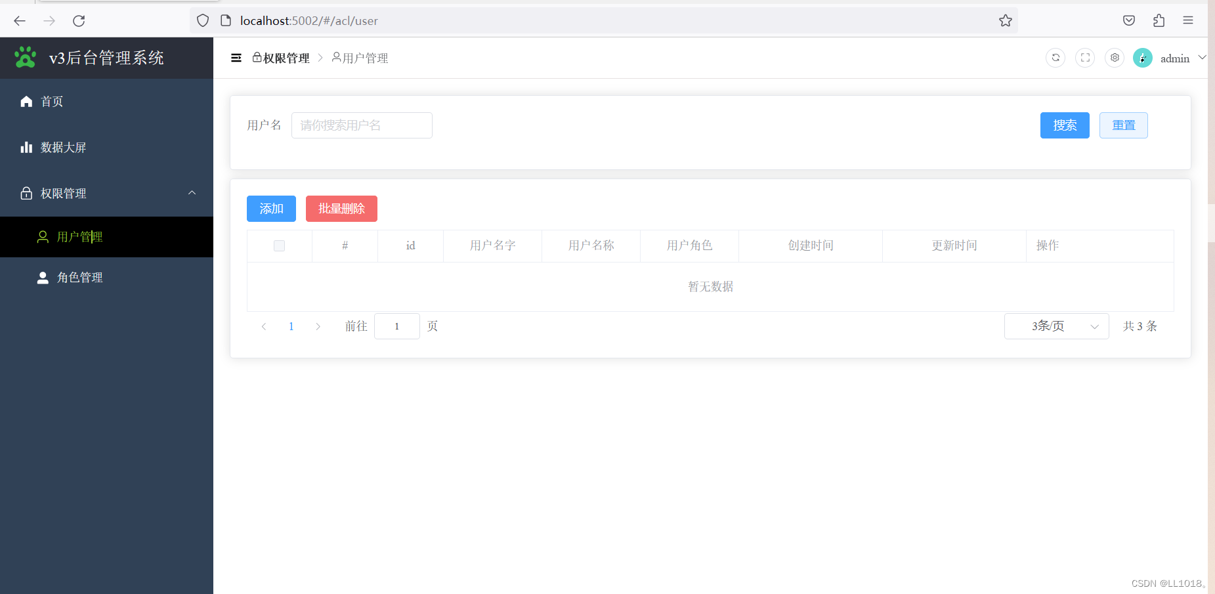Open the 3条/页 page size dropdown

(1057, 326)
